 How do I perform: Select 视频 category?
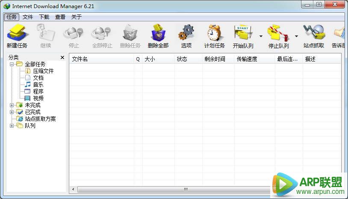point(34,98)
